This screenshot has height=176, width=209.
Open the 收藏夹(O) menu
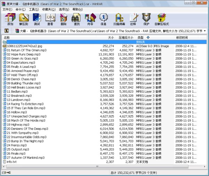(x=49, y=9)
